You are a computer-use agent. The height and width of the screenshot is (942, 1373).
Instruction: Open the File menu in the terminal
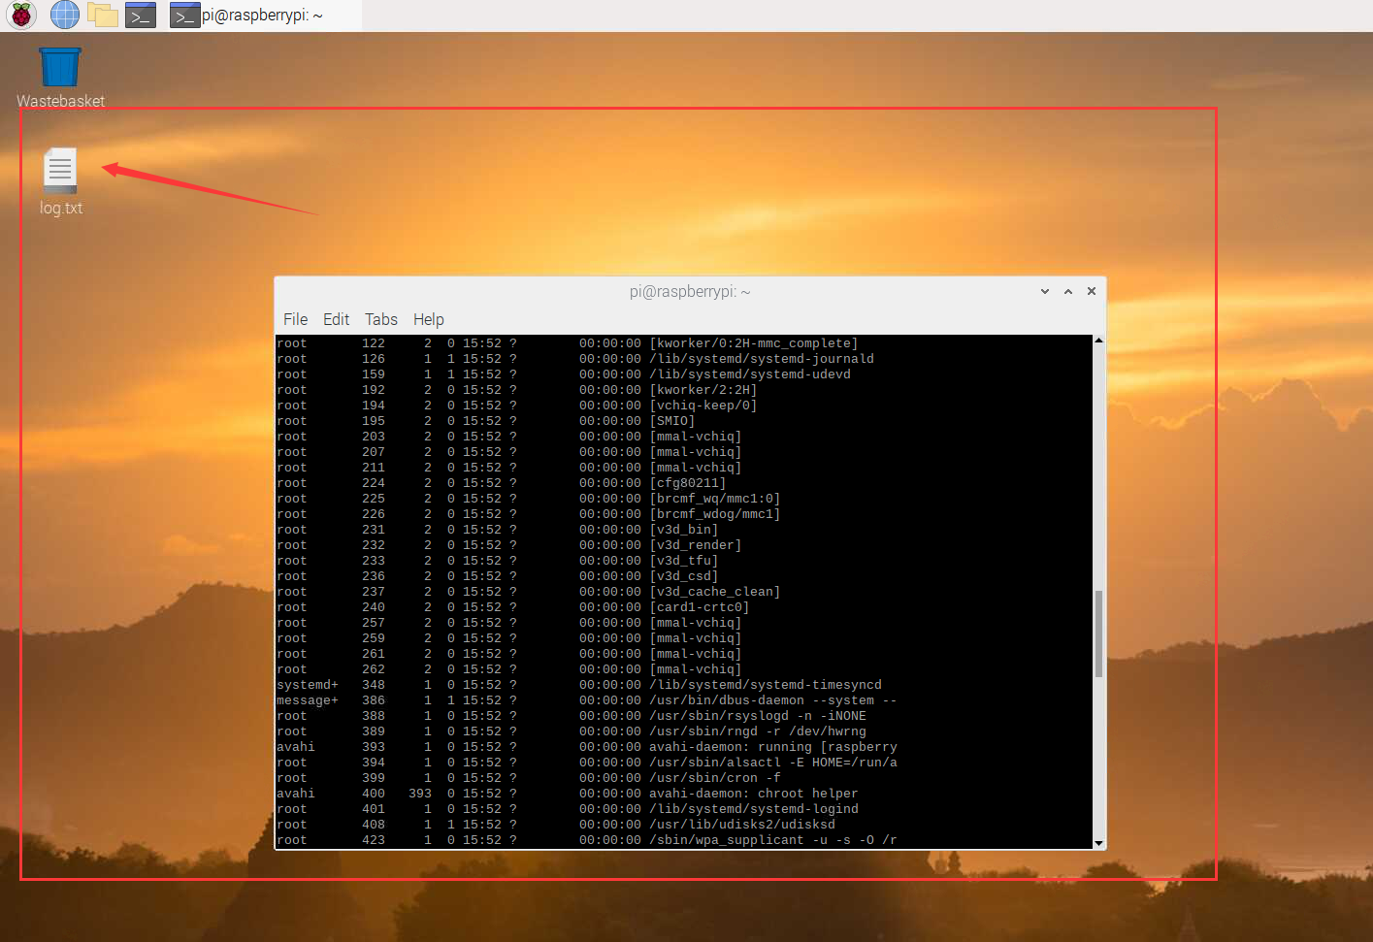[x=295, y=319]
